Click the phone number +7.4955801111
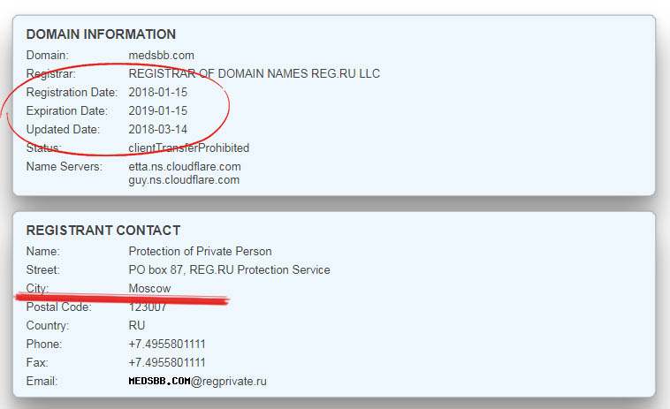This screenshot has height=409, width=670. [167, 344]
